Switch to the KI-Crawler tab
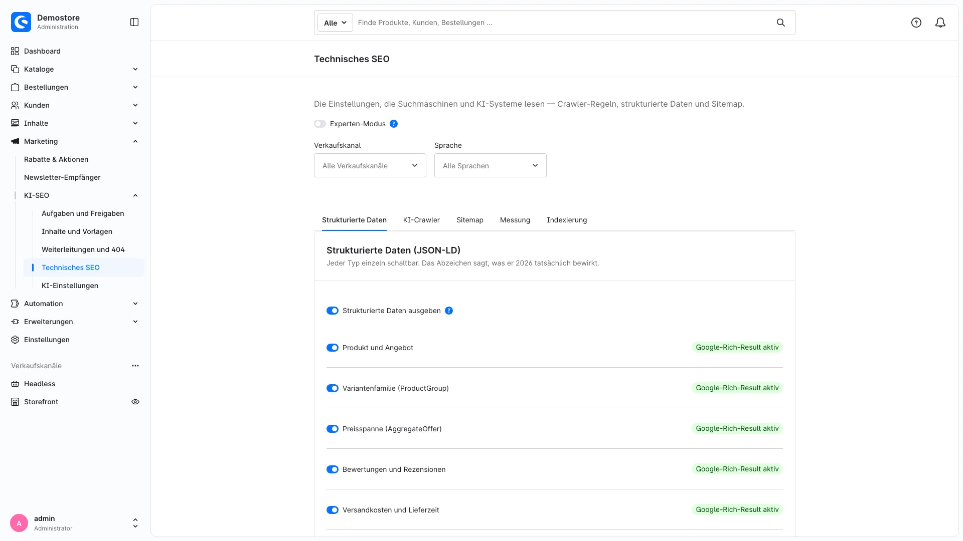Image resolution: width=963 pixels, height=541 pixels. point(421,220)
